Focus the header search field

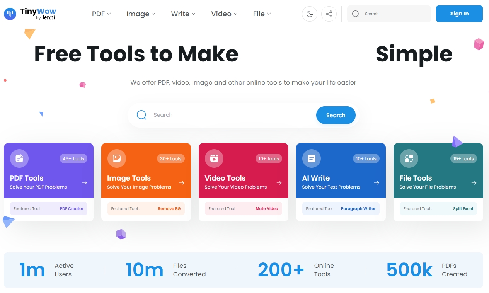point(389,14)
